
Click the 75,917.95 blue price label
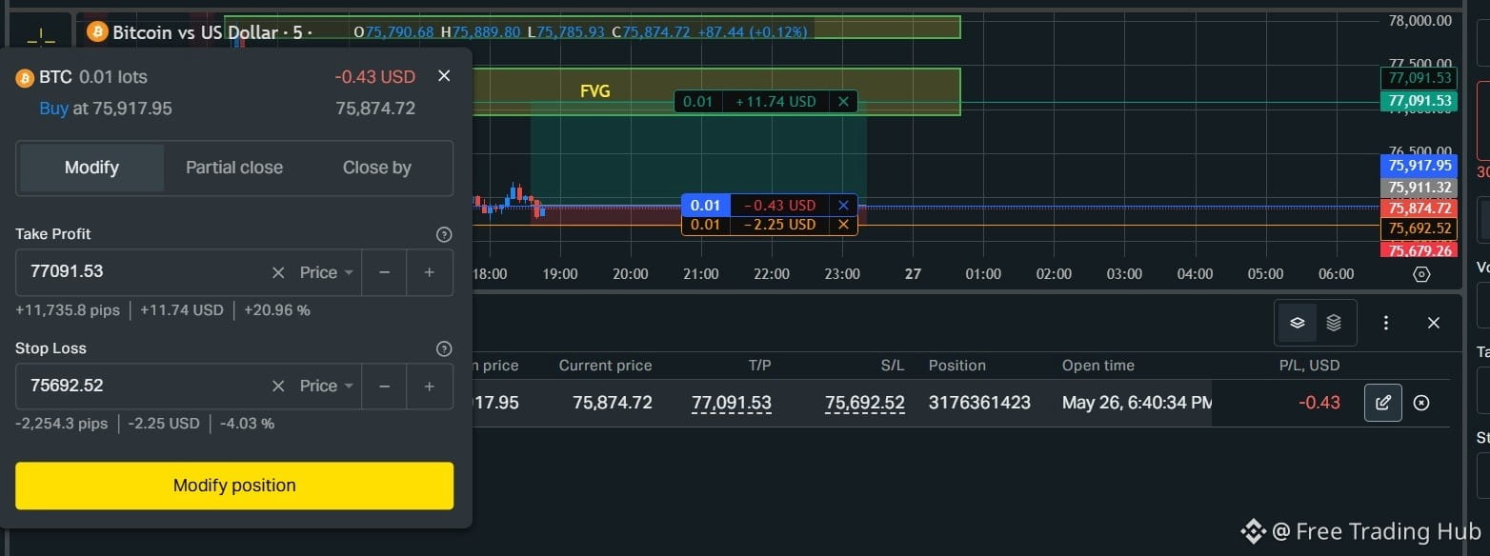(1420, 165)
